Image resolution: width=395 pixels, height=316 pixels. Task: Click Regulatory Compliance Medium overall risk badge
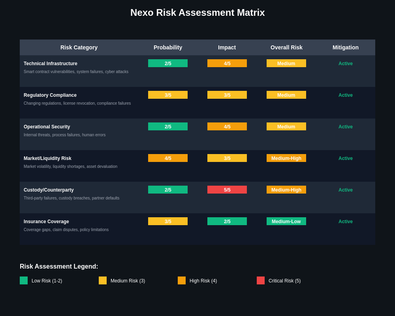coord(286,95)
